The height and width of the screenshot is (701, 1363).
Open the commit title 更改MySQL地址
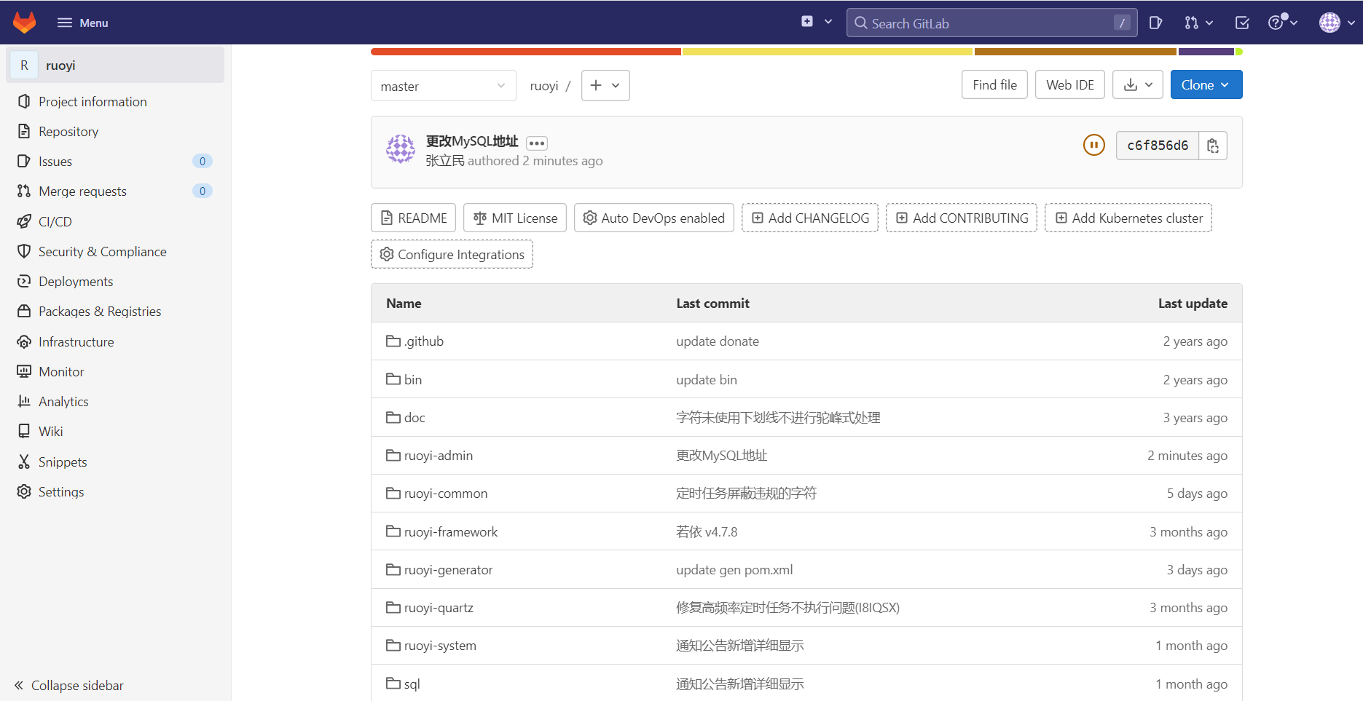(x=472, y=141)
